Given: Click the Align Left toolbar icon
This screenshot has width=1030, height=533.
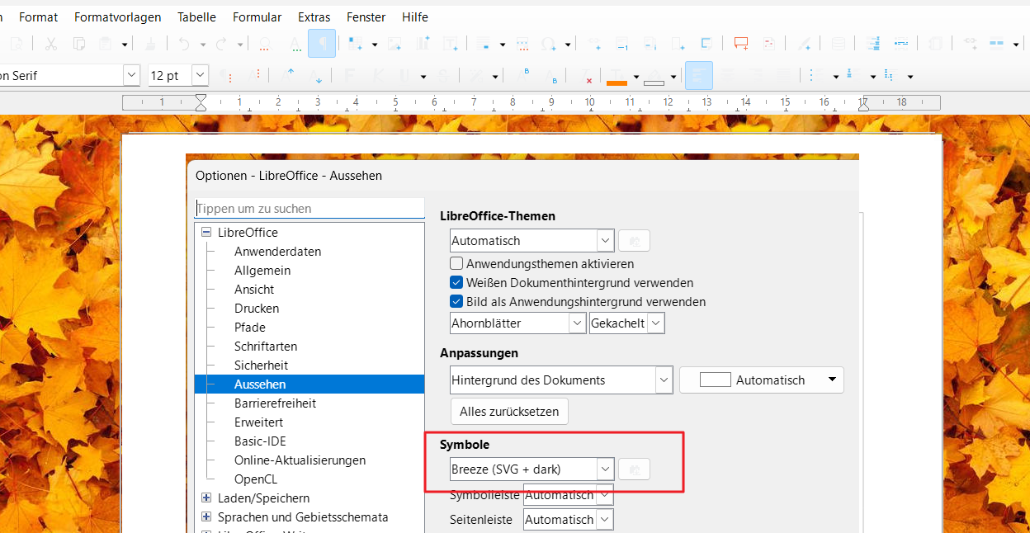Looking at the screenshot, I should pos(698,76).
